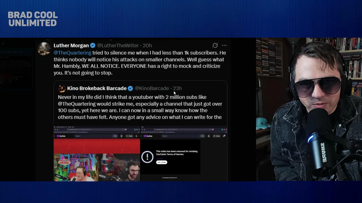This screenshot has height=203, width=362.
Task: Open the right image showing the removed video
Action: (184, 154)
